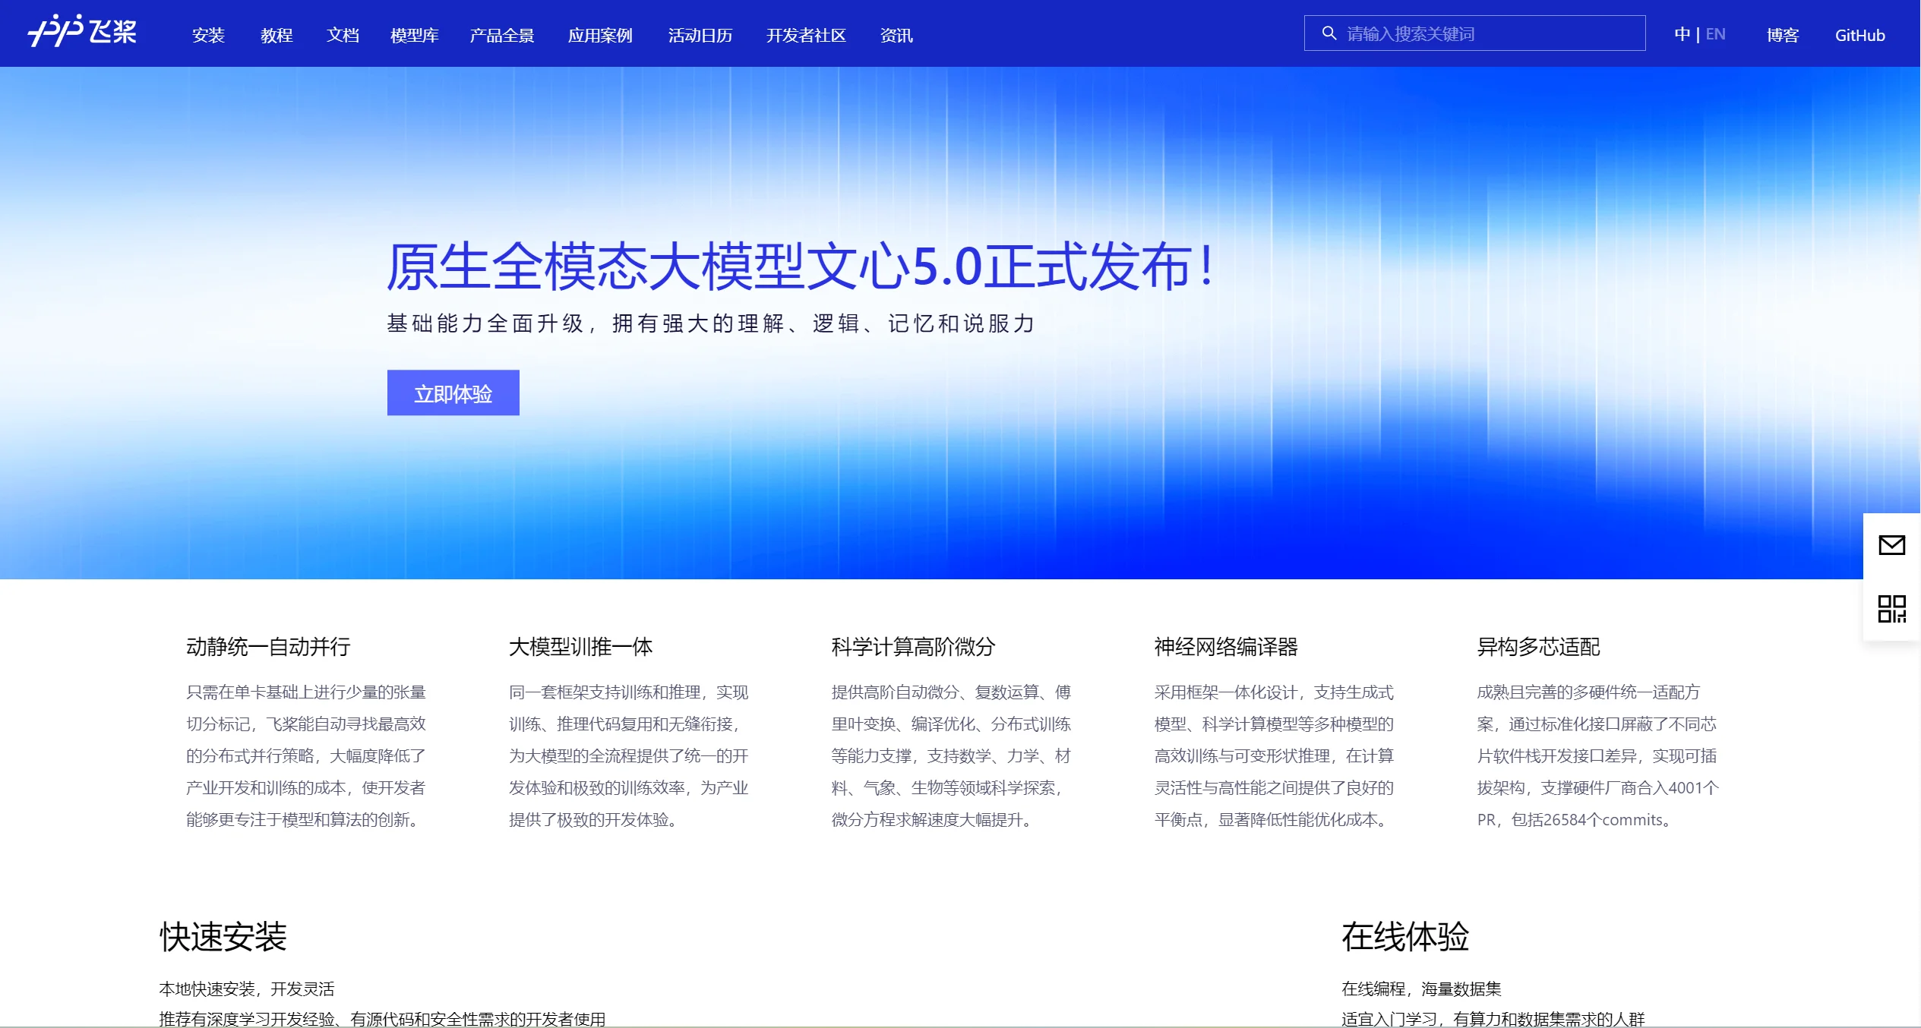Open the 产品全景 navigation entry
This screenshot has width=1921, height=1028.
[x=501, y=35]
